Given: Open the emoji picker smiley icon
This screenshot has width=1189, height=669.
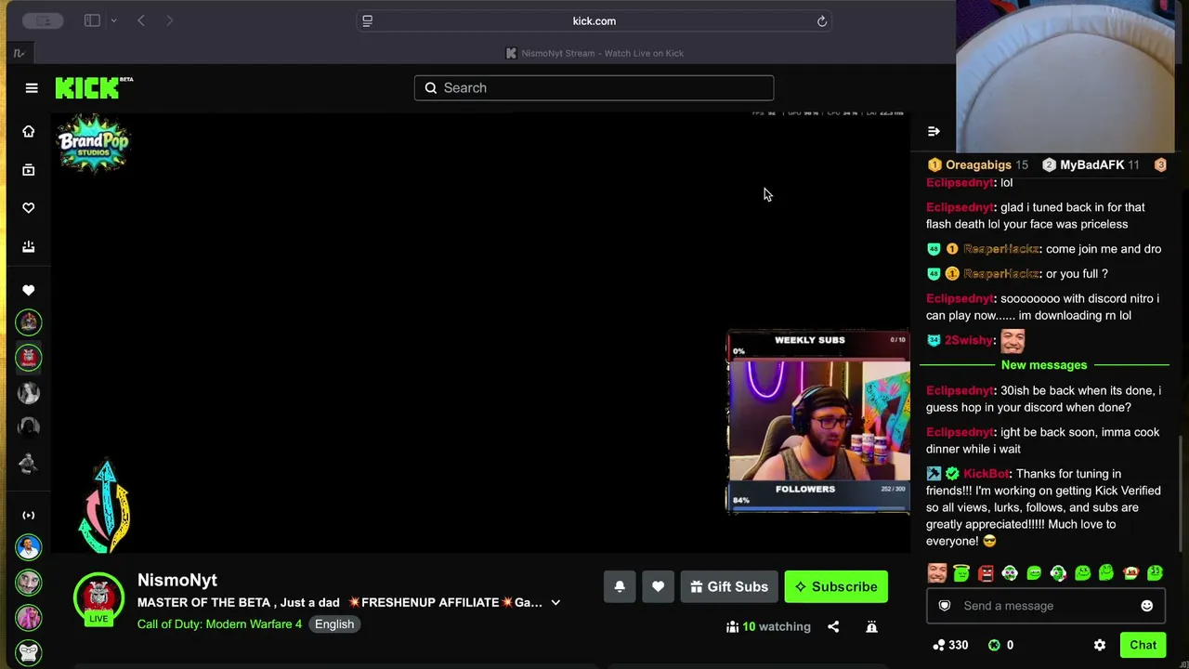Looking at the screenshot, I should tap(1147, 606).
